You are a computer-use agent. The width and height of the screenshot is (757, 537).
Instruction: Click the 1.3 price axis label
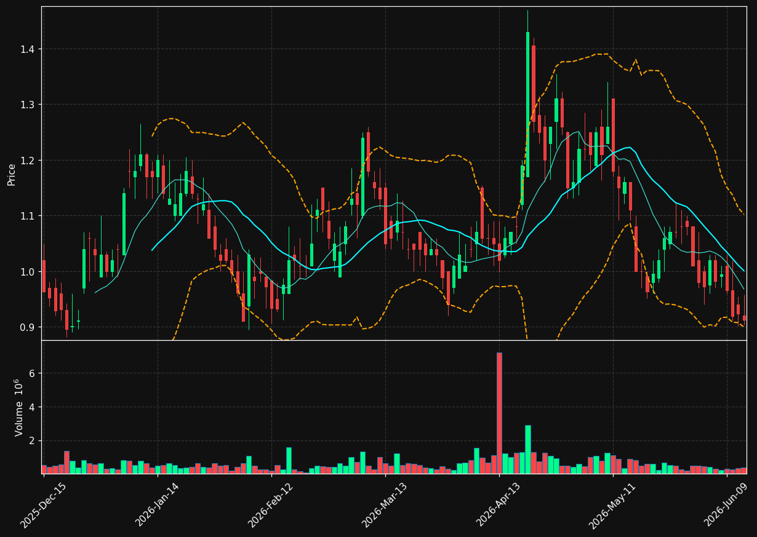28,105
